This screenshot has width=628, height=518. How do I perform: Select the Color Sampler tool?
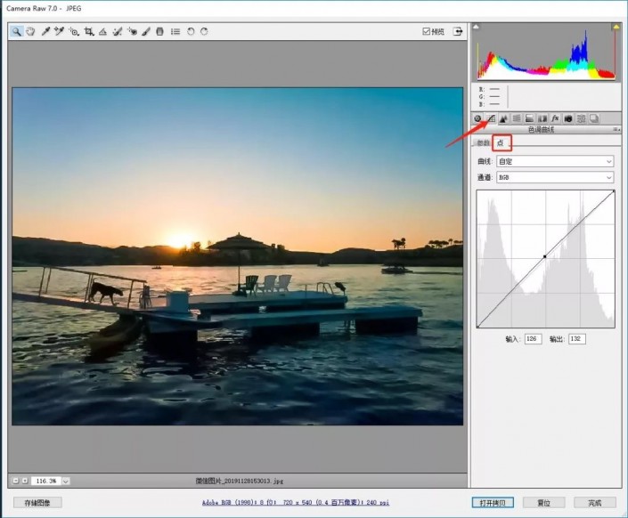tap(60, 31)
